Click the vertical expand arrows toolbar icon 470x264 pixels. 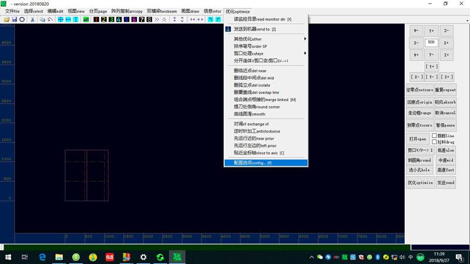coord(182,19)
